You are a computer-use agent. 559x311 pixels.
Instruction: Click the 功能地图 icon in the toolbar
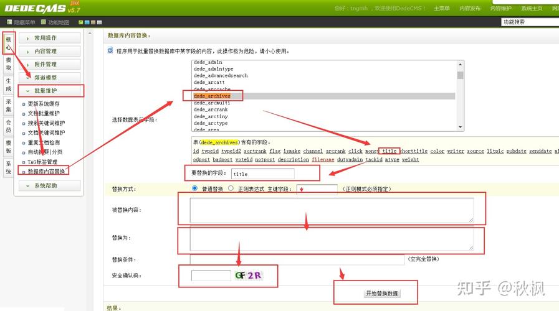(43, 22)
